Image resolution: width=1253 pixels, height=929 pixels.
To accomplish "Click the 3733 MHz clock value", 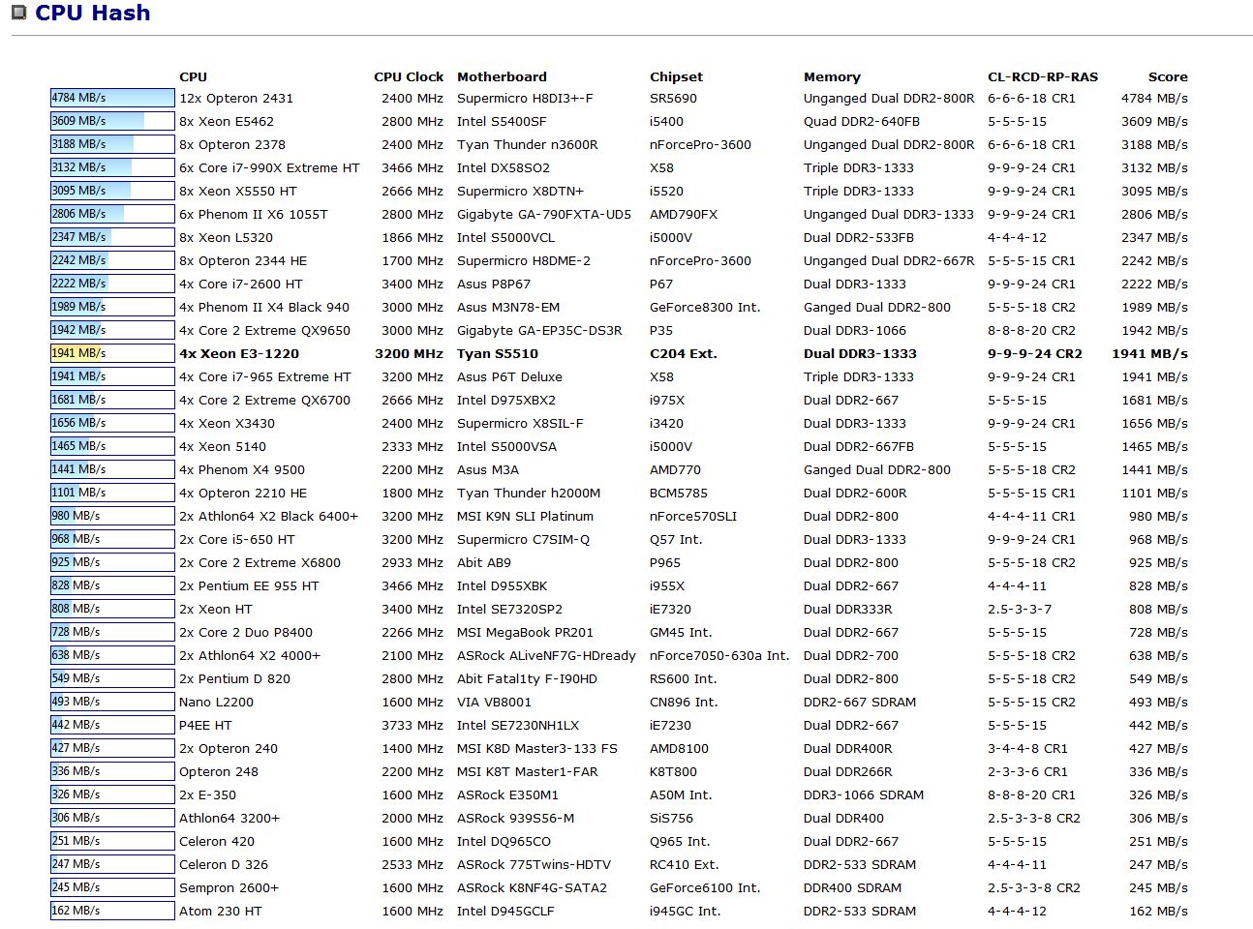I will (413, 725).
